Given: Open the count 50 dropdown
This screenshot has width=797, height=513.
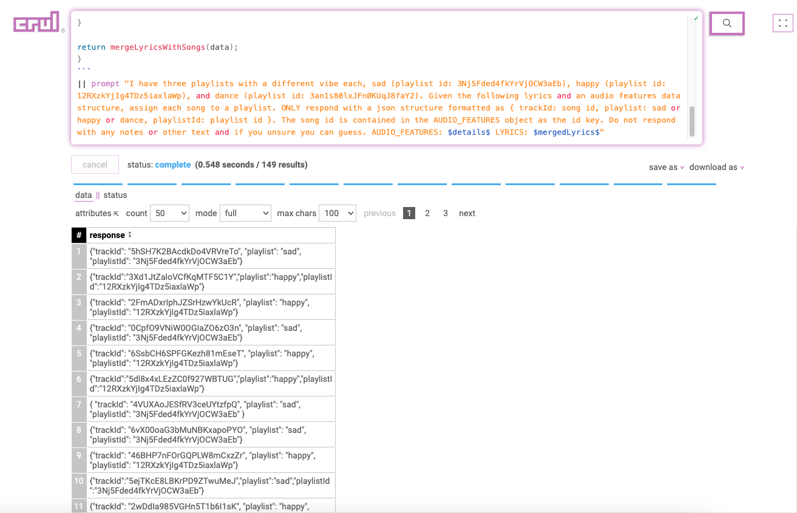Looking at the screenshot, I should coord(169,213).
